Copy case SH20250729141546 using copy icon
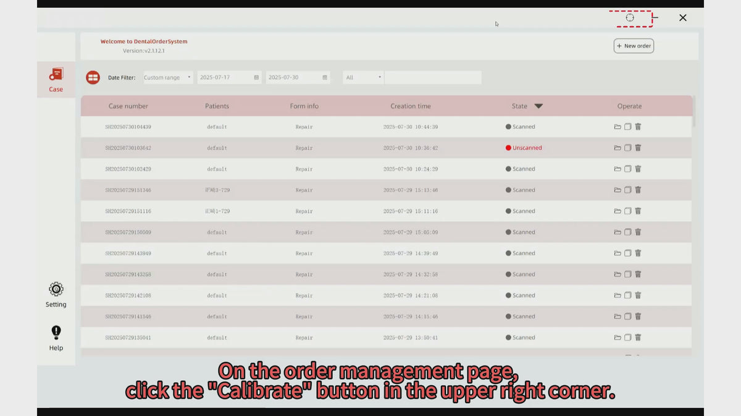This screenshot has height=416, width=741. [627, 317]
